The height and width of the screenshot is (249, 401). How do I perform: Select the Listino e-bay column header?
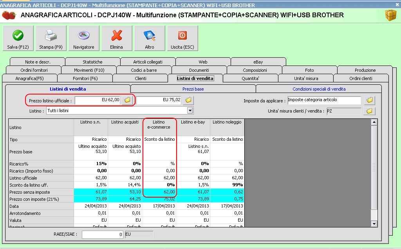pos(193,127)
